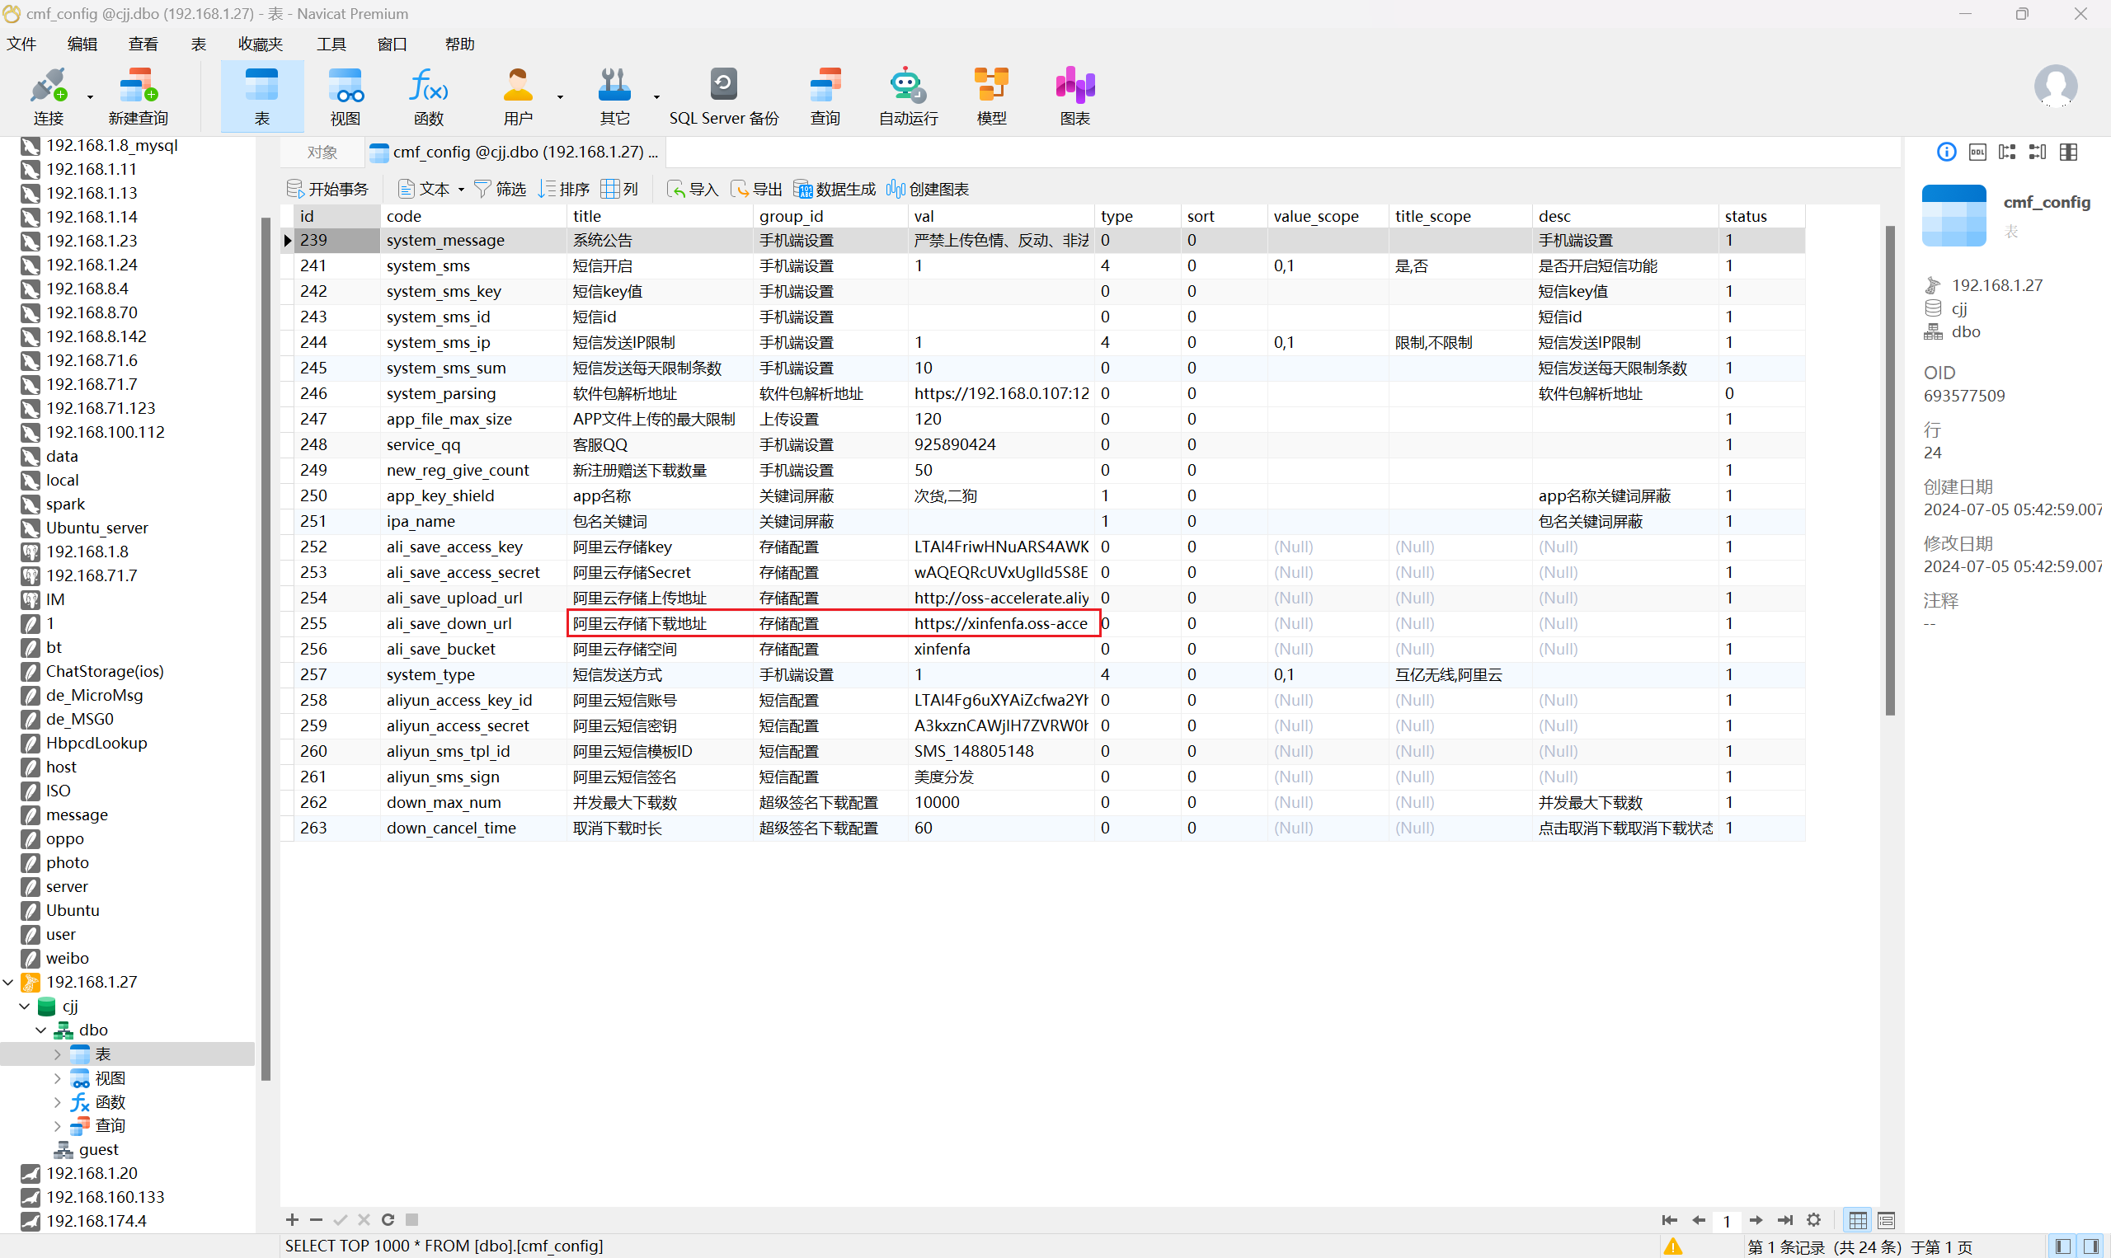Image resolution: width=2111 pixels, height=1258 pixels.
Task: Click 筛选 filter button
Action: click(x=501, y=189)
